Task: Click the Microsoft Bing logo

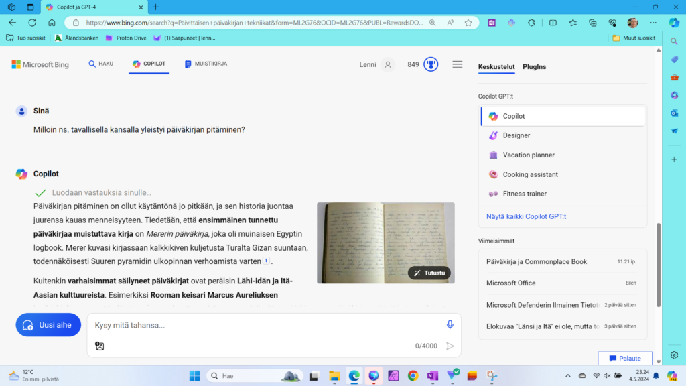Action: pyautogui.click(x=40, y=64)
